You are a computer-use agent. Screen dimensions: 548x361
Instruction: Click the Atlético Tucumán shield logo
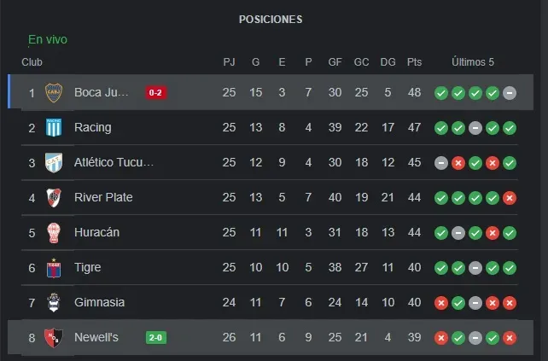click(x=54, y=162)
